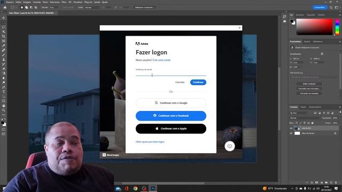The width and height of the screenshot is (342, 192).
Task: Open Photoshop from the Windows taskbar
Action: pyautogui.click(x=153, y=188)
